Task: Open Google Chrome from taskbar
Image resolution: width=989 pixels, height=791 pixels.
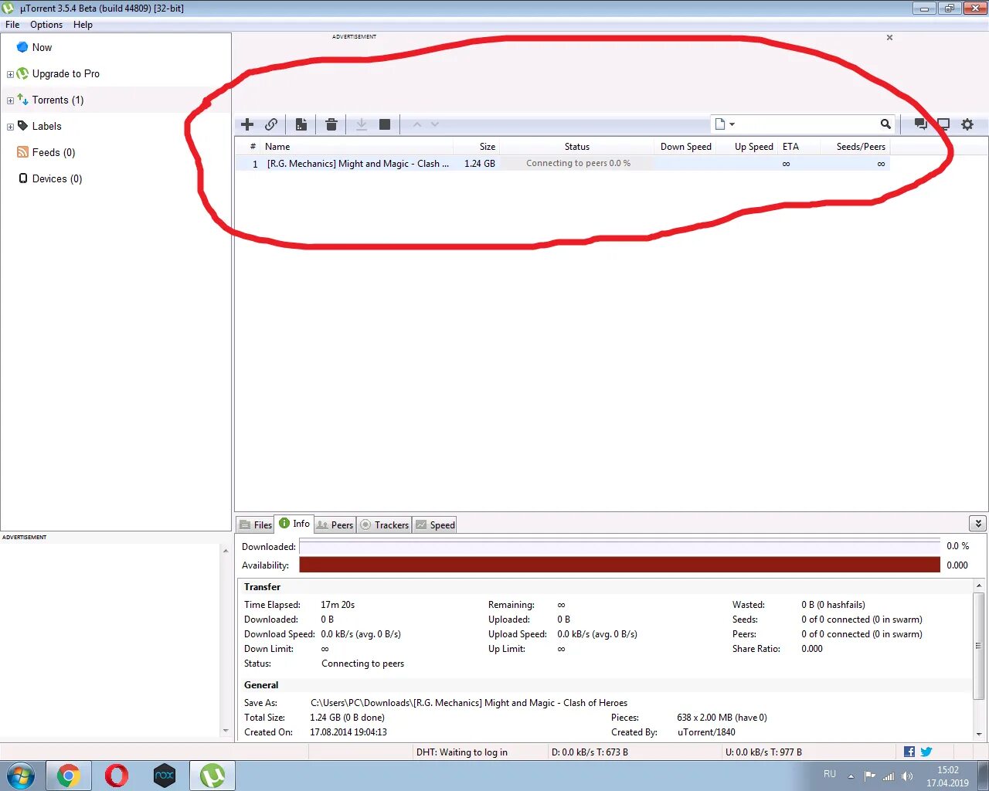Action: click(69, 776)
